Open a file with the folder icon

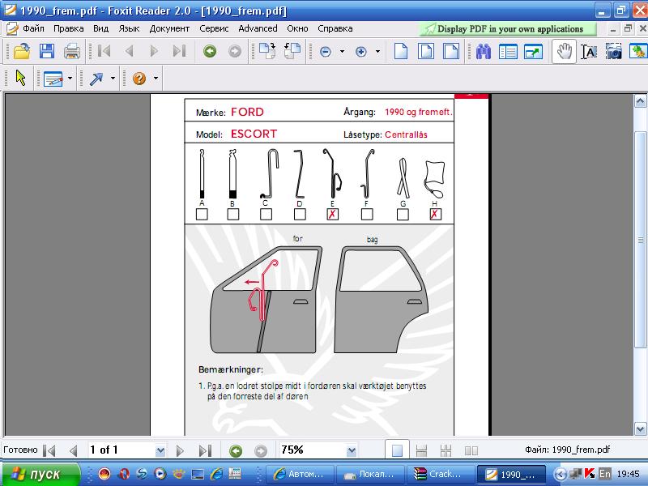(x=22, y=52)
